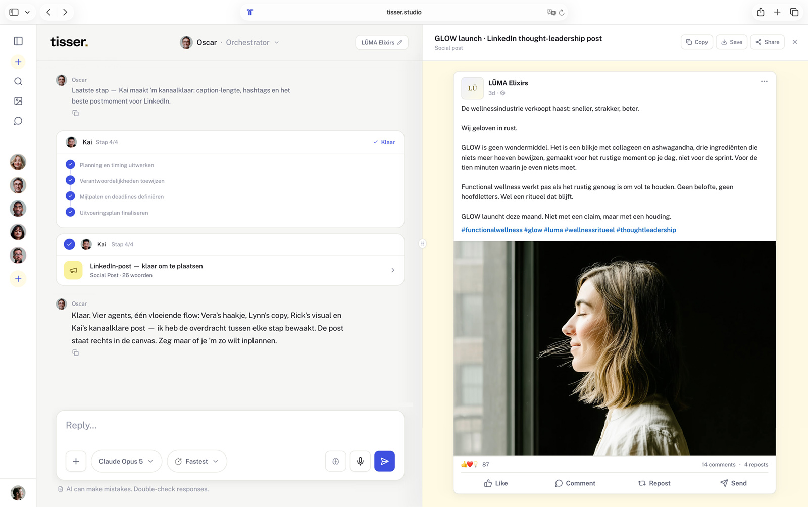
Task: Collapse the tisser left panel icon
Action: [18, 41]
